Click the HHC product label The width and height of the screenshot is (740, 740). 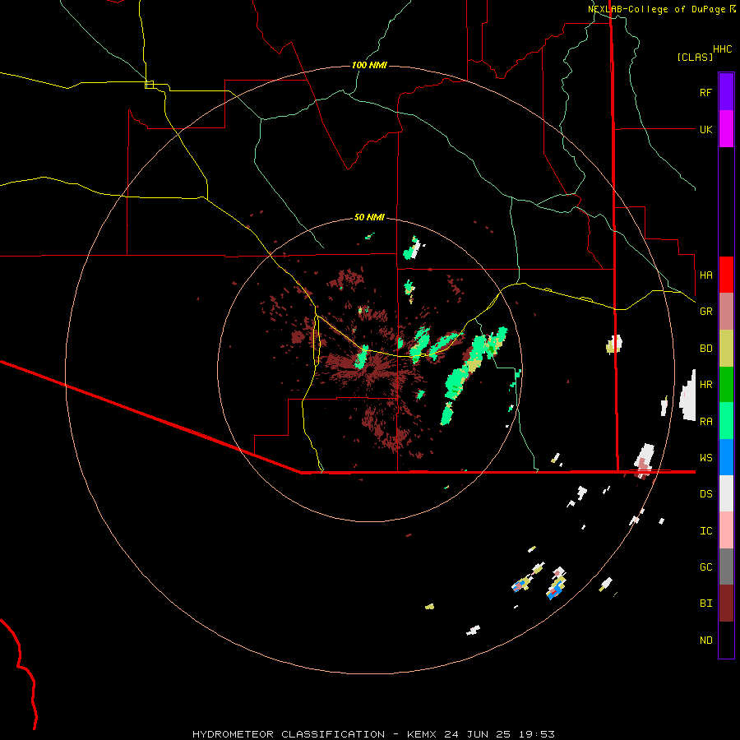722,49
